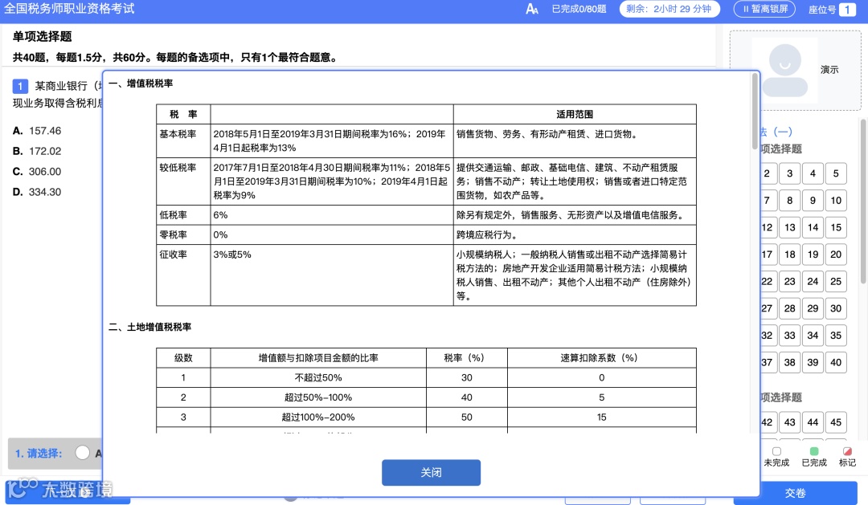
Task: Click the 3%或5% rate cell
Action: coord(332,275)
